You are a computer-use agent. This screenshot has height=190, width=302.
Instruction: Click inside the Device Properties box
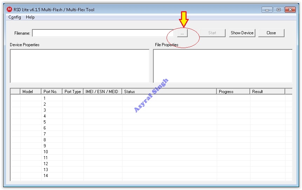point(80,66)
